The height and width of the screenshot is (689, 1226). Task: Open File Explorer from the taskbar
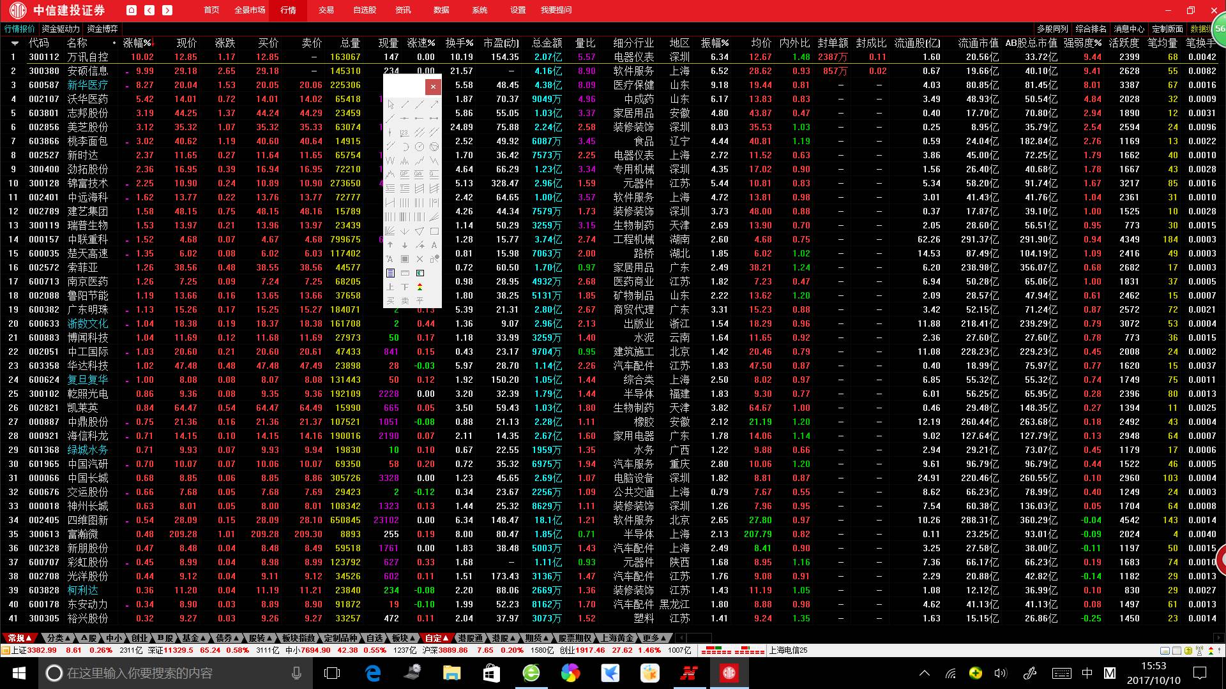(451, 673)
